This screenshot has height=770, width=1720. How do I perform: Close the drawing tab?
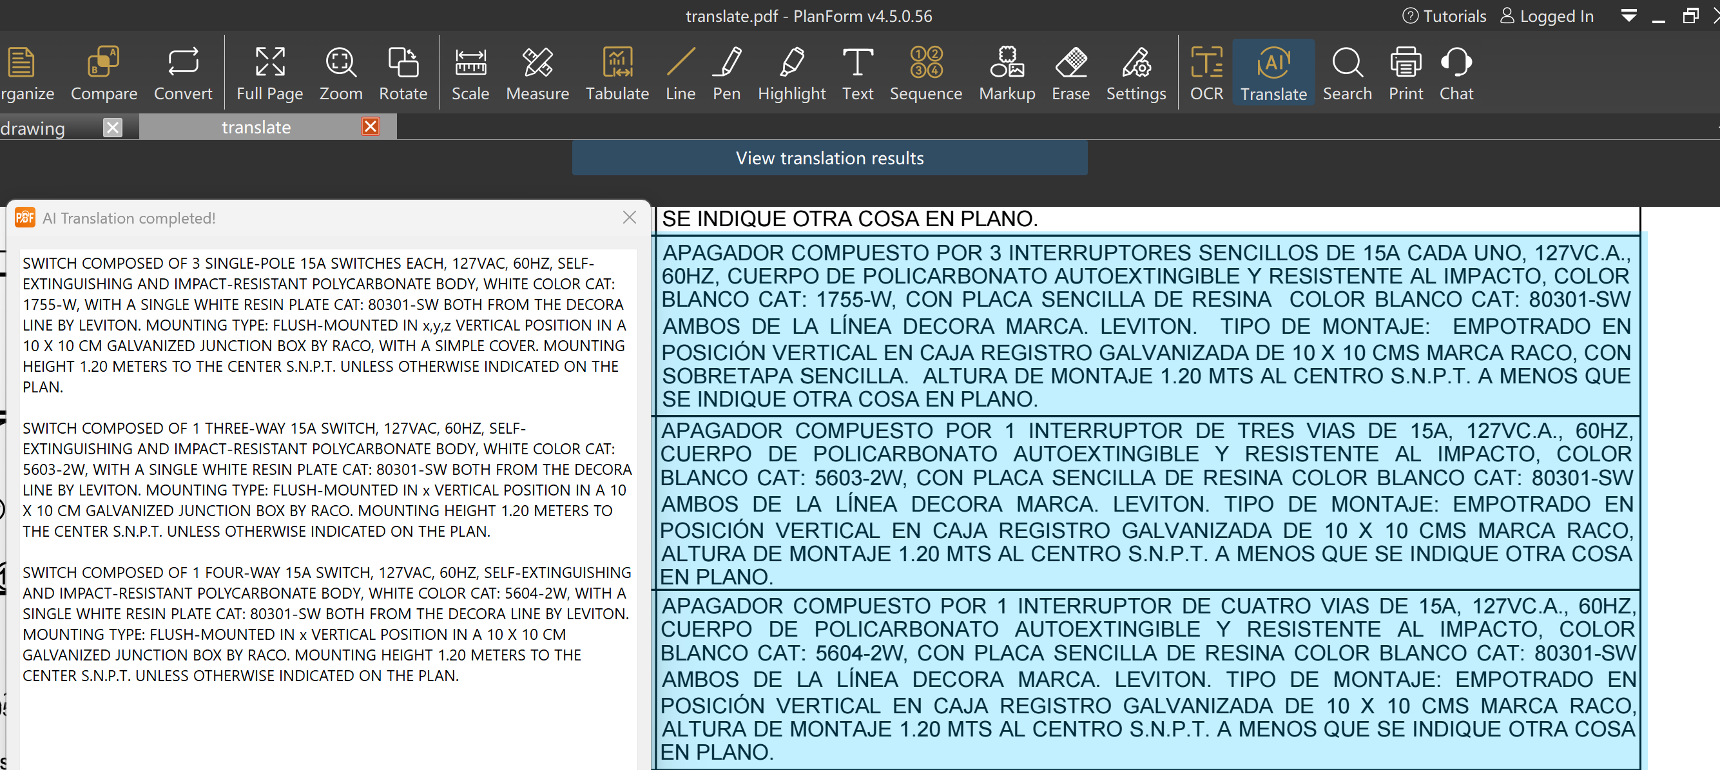point(113,127)
